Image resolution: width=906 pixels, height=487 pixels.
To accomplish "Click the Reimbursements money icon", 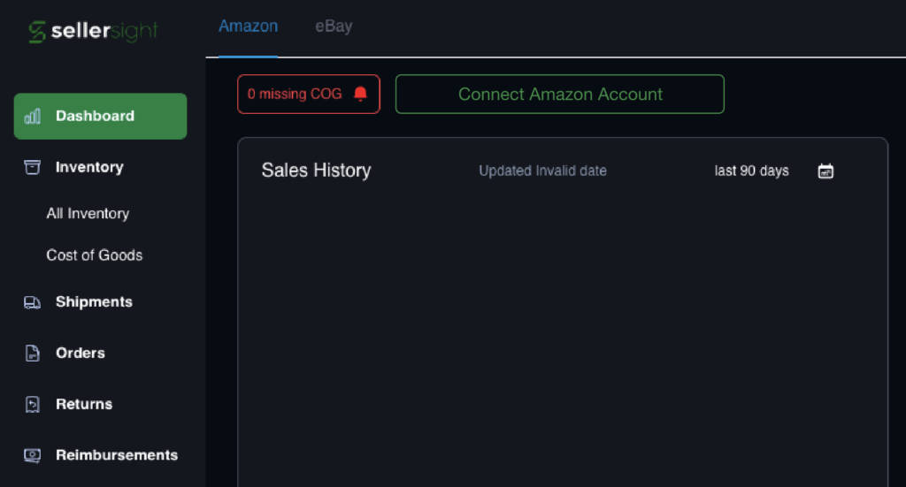I will (33, 455).
